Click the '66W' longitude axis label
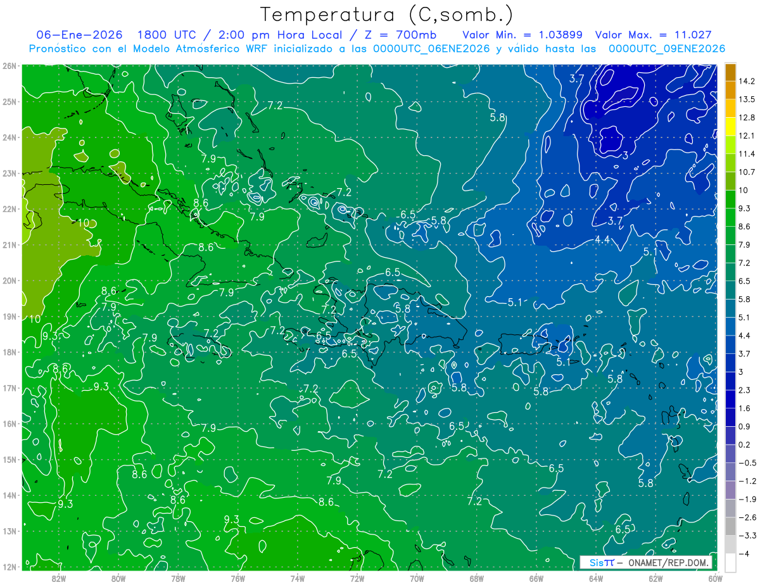This screenshot has width=760, height=587. click(x=536, y=578)
